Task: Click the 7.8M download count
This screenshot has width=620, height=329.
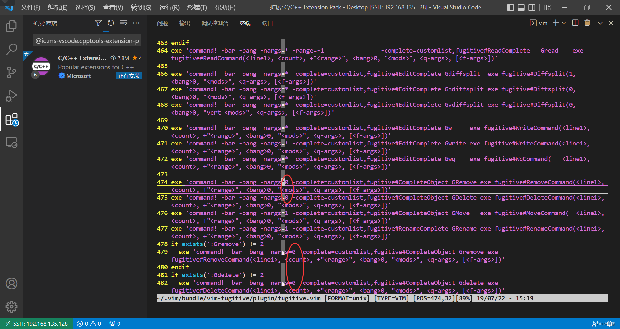Action: click(119, 58)
